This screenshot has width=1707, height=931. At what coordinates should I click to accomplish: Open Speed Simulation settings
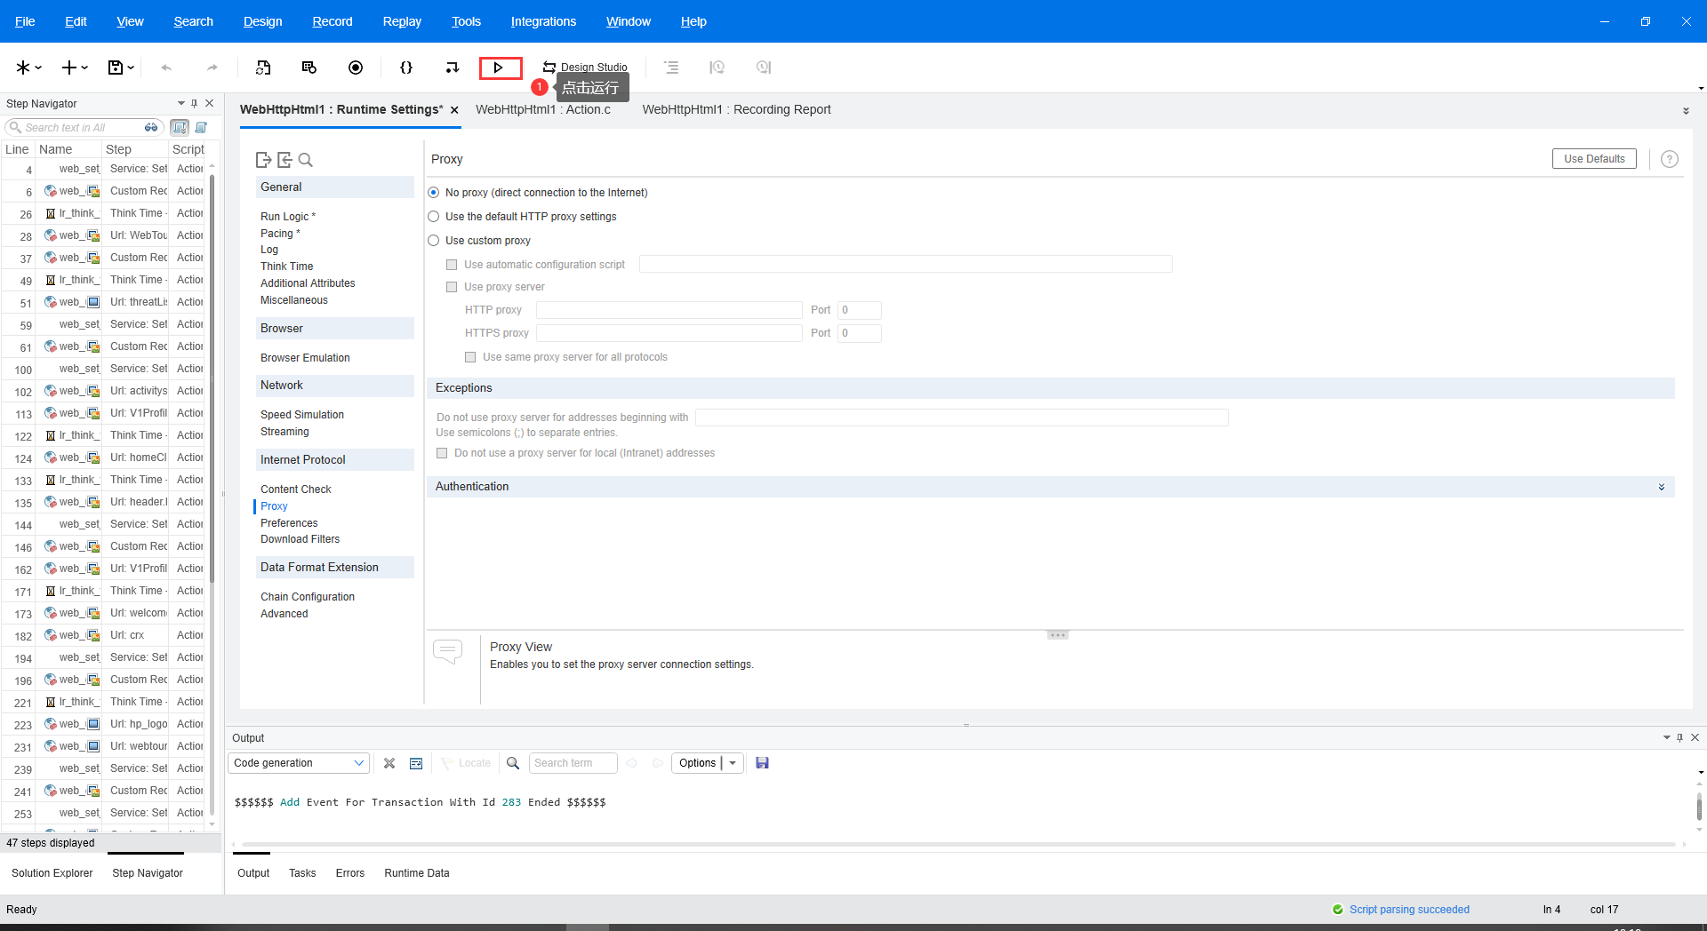(302, 415)
